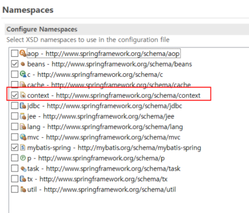The image size is (249, 213).
Task: Click the task namespace icon
Action: (x=23, y=169)
